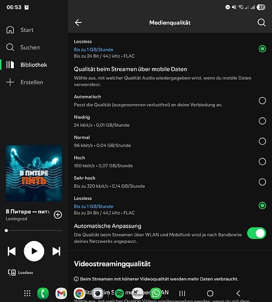Open the Start menu item label

coord(27,30)
